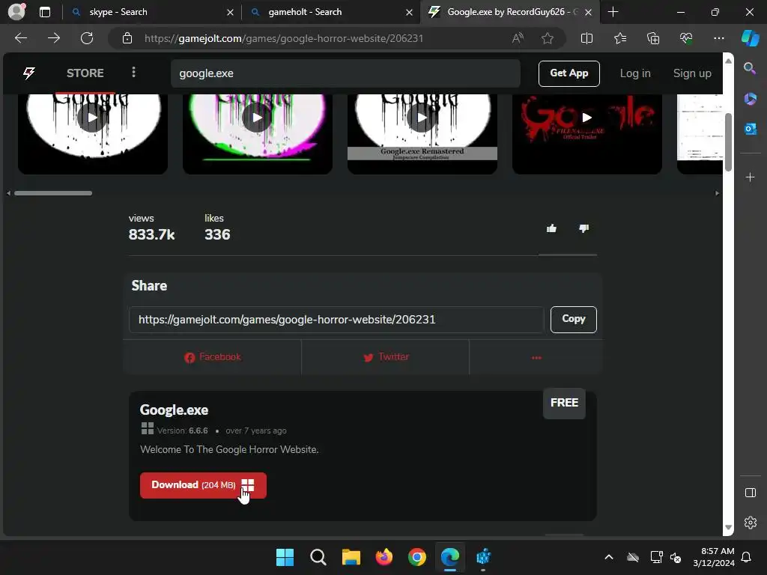
Task: Close the gameholt - Search tab
Action: tap(409, 12)
